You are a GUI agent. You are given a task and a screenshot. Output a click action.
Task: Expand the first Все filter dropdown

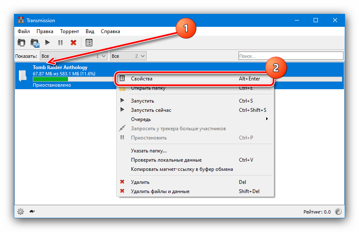(73, 56)
